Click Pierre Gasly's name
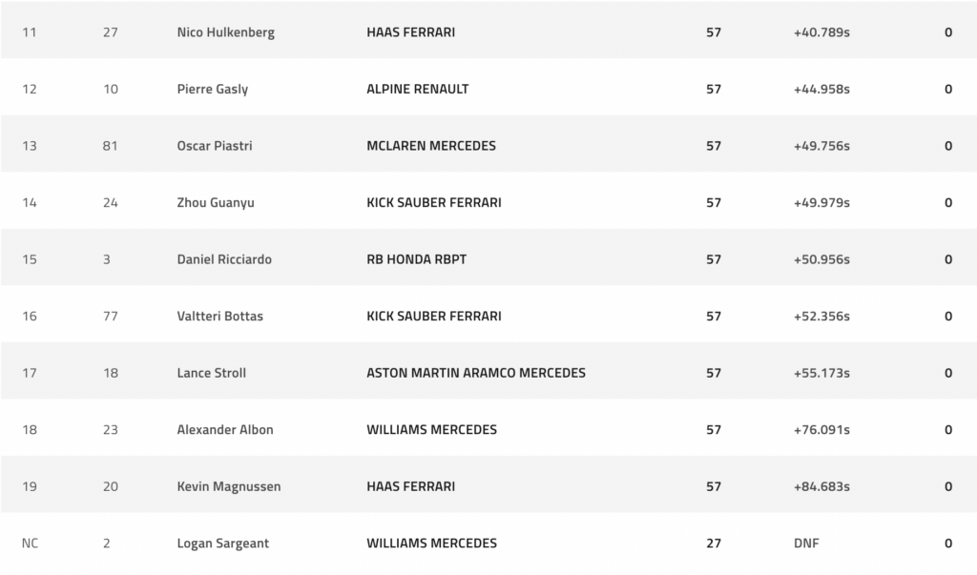The width and height of the screenshot is (977, 575). tap(213, 89)
